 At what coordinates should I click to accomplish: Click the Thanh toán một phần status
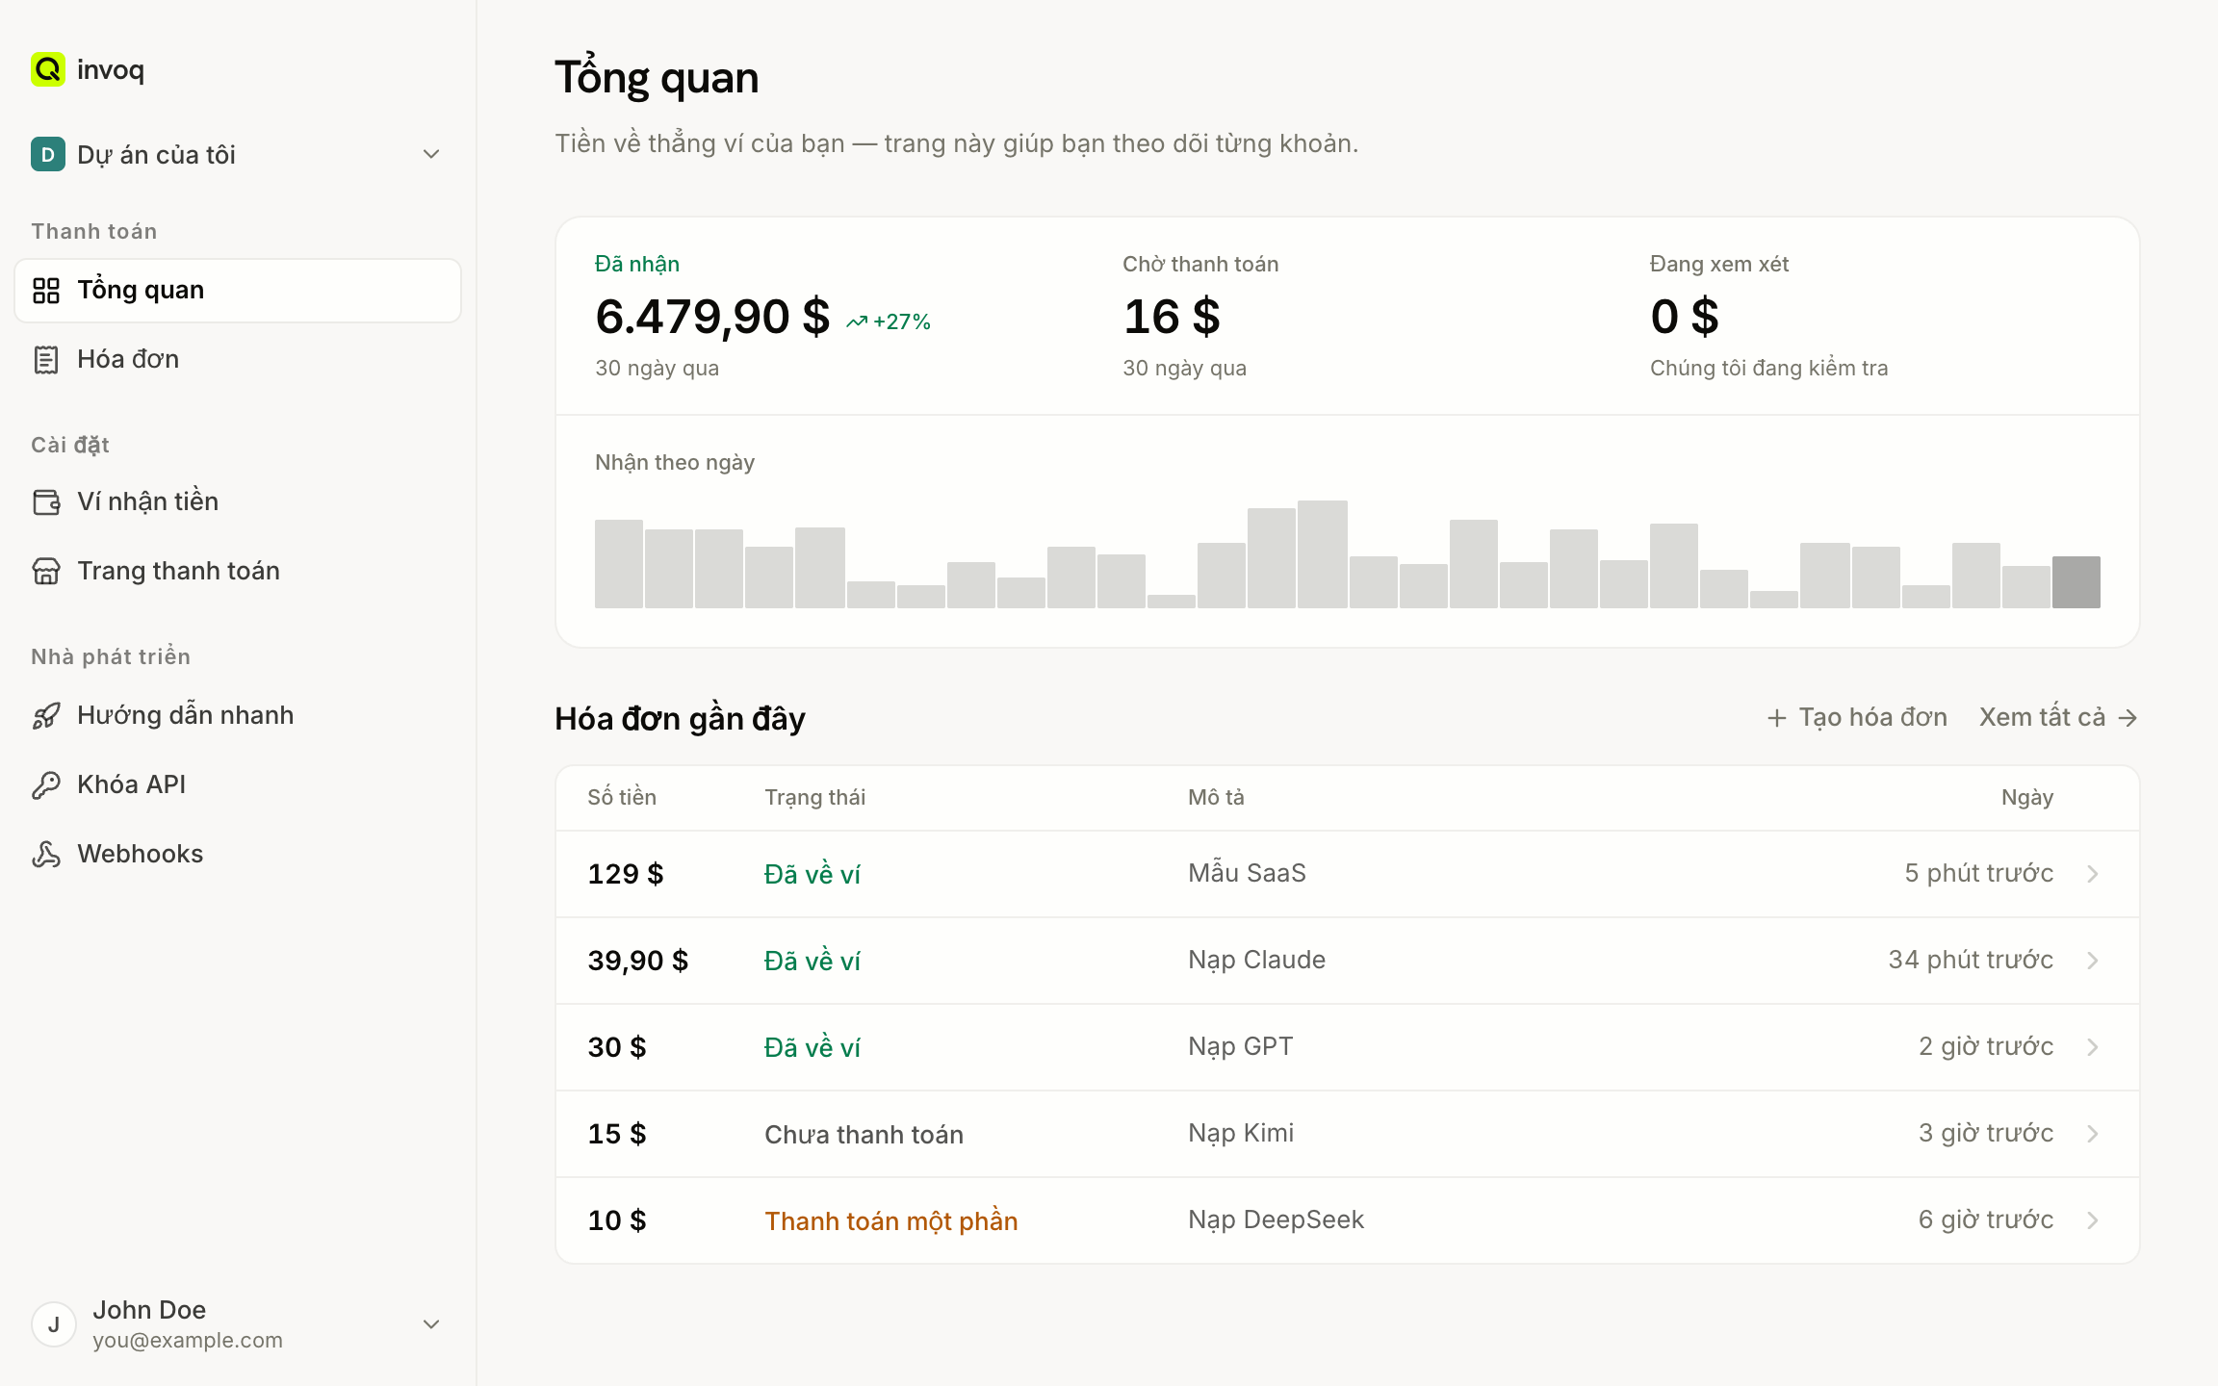coord(891,1221)
